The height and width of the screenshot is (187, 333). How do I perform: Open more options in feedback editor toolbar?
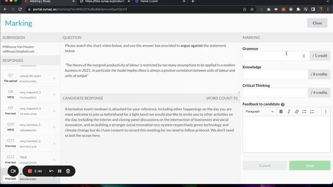pyautogui.click(x=326, y=112)
